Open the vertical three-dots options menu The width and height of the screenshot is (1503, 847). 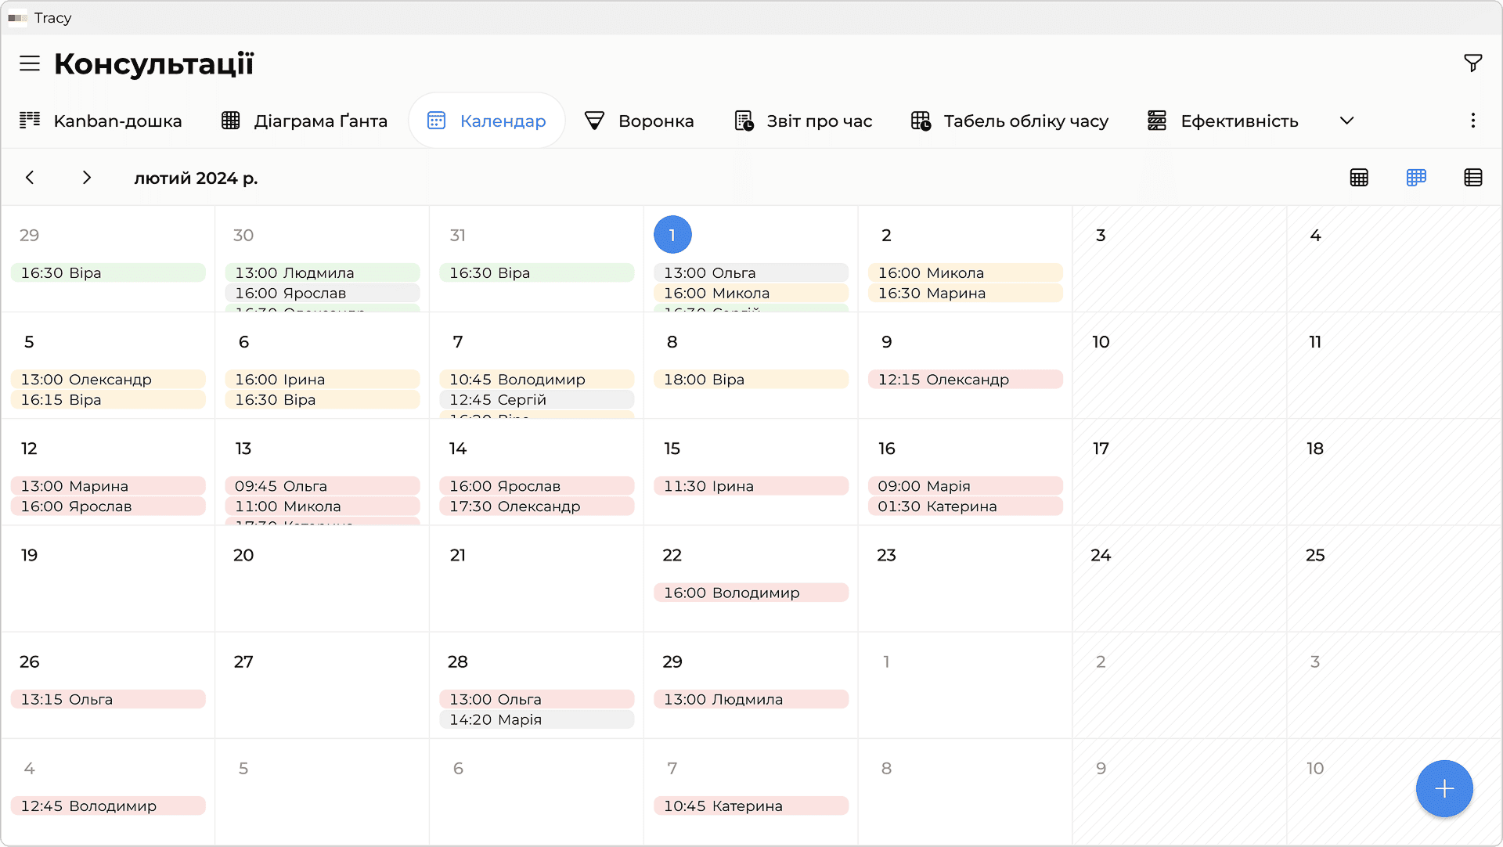coord(1472,121)
